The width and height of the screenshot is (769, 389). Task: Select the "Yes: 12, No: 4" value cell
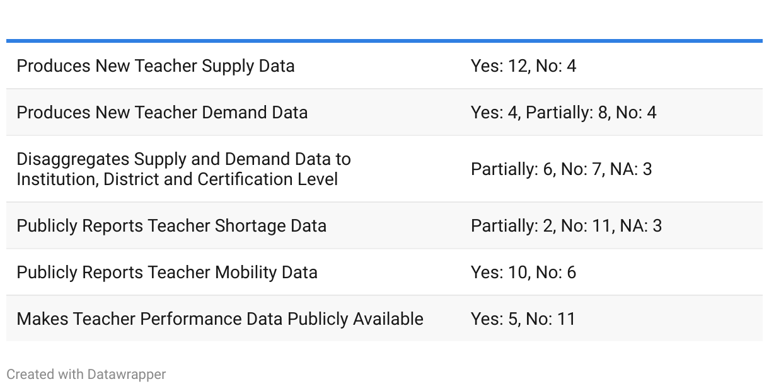523,66
